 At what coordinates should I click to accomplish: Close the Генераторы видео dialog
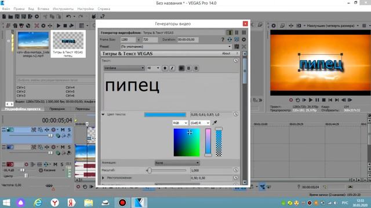point(245,24)
